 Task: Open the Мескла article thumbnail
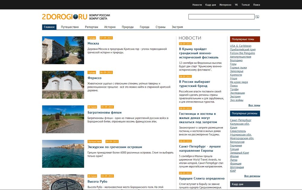tap(63, 50)
